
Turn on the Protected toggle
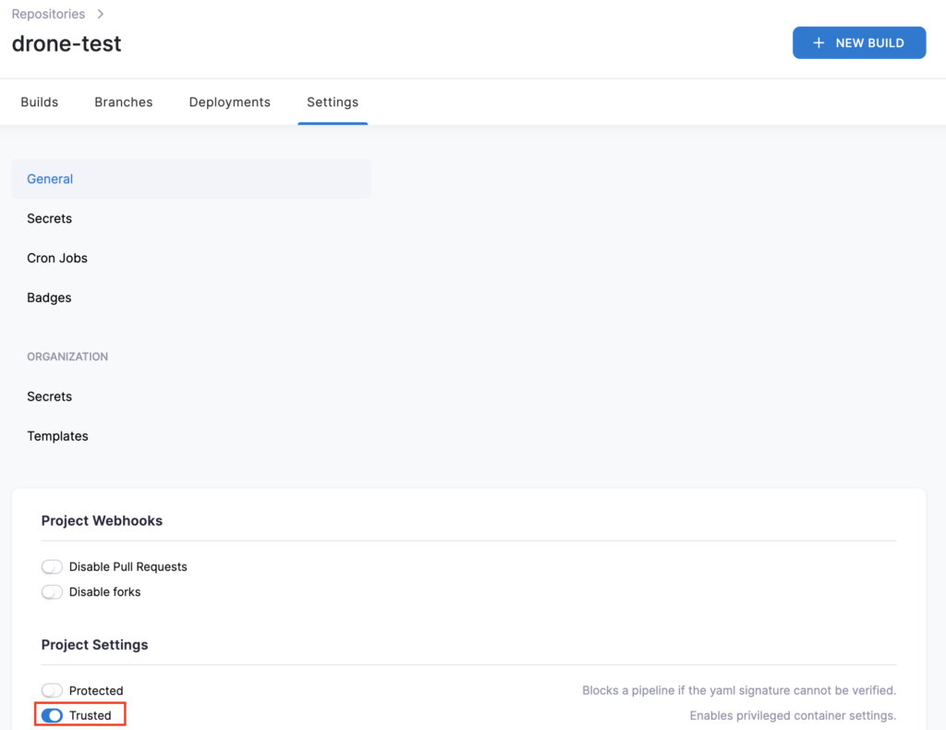click(53, 690)
